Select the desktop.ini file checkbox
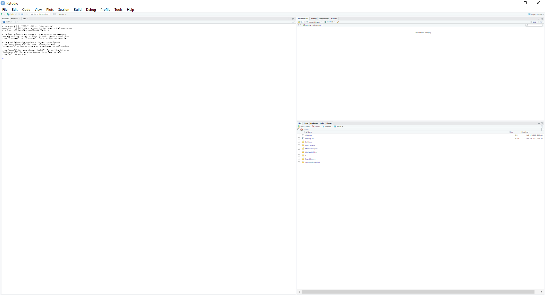The height and width of the screenshot is (295, 545). (x=299, y=139)
